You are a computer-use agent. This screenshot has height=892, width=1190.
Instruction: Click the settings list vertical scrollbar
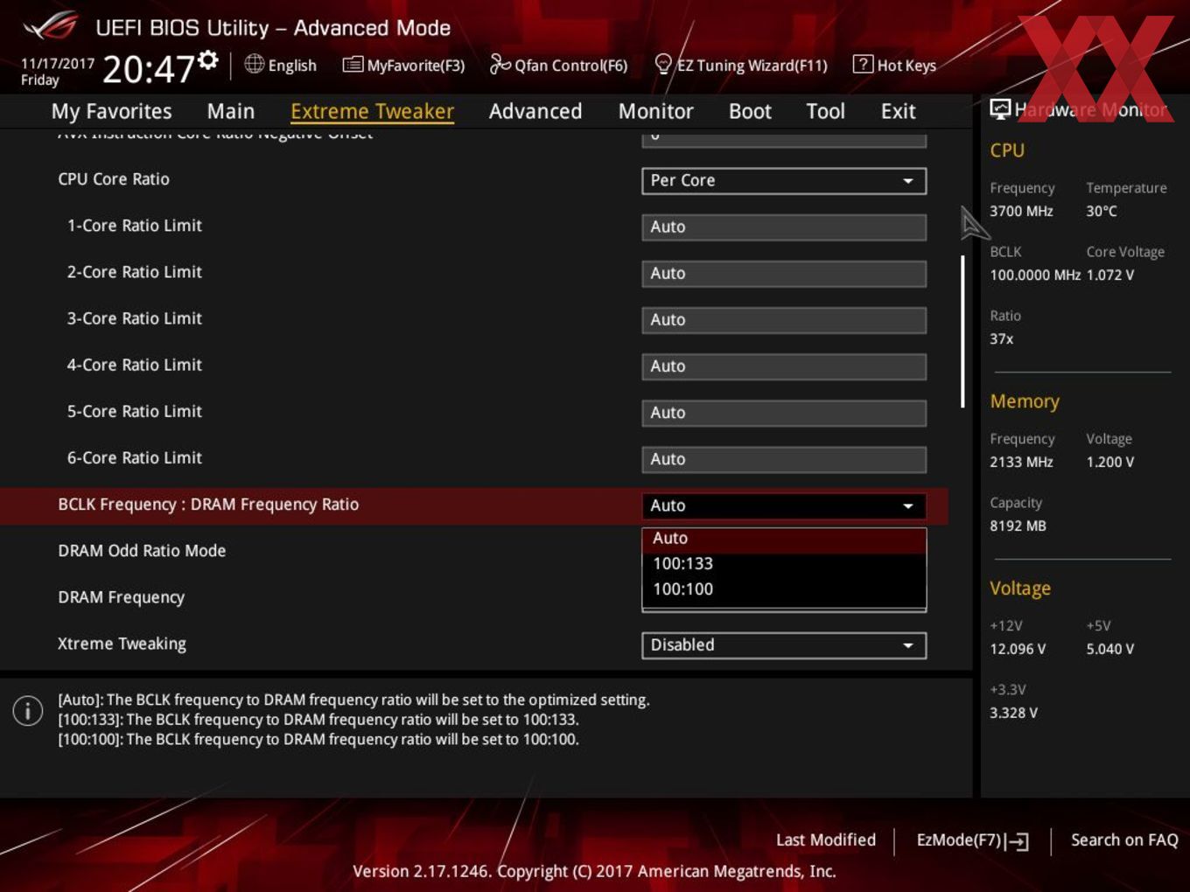pyautogui.click(x=962, y=331)
